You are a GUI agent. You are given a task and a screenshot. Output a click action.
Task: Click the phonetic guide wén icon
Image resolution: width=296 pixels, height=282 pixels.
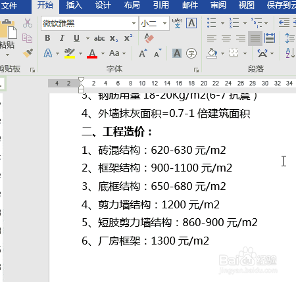point(177,23)
